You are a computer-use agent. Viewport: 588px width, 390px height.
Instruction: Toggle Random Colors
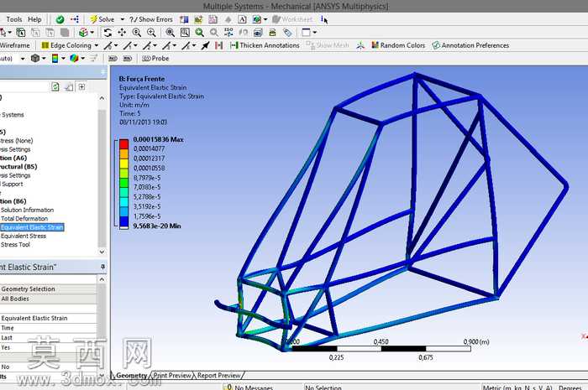click(398, 45)
